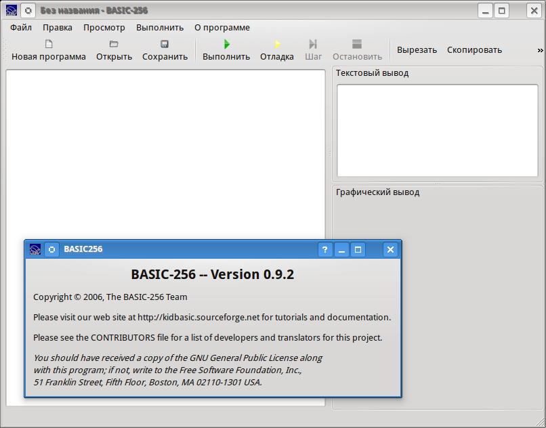
Task: Click the BASIC-256 app icon in main title bar
Action: point(12,10)
